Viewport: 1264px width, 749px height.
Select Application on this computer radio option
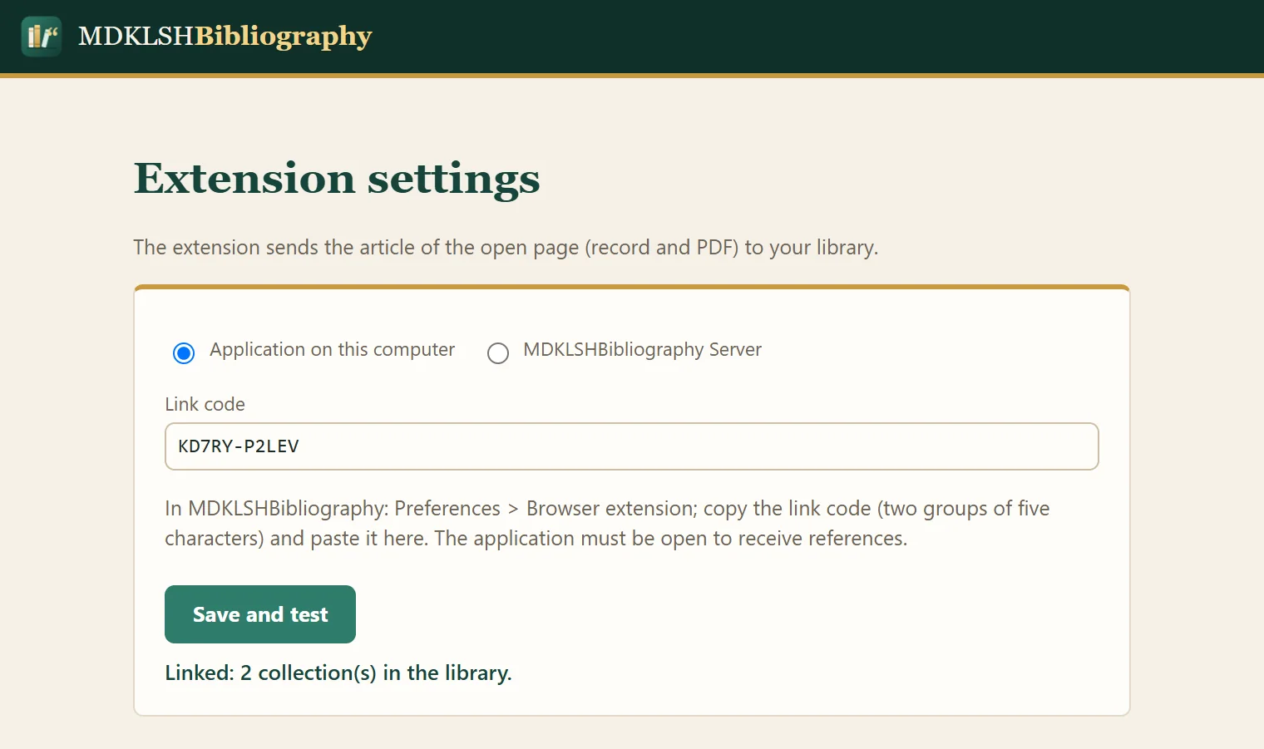pyautogui.click(x=184, y=353)
